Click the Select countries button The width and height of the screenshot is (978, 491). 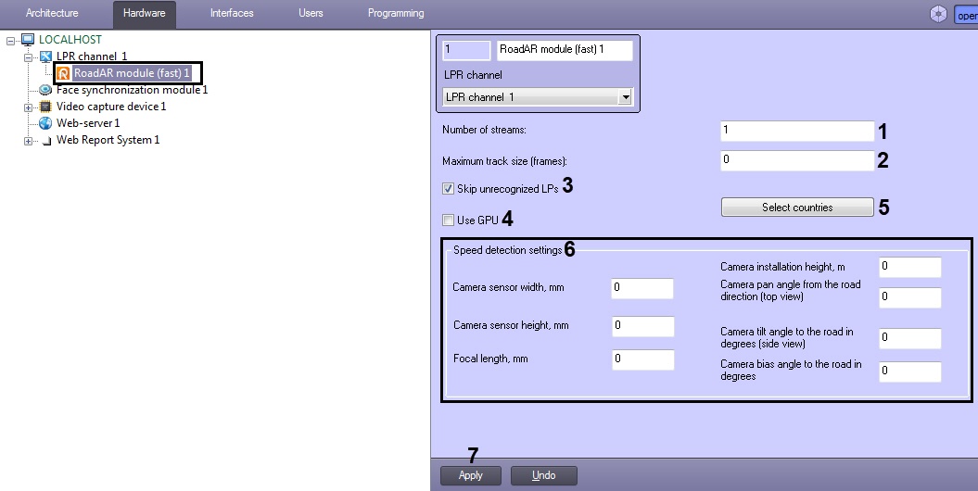click(797, 208)
